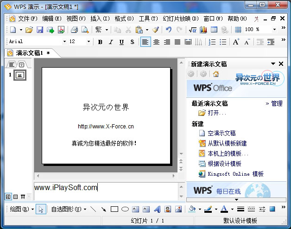Toggle Italic formatting
Screen dimensions: 291x229
111,42
